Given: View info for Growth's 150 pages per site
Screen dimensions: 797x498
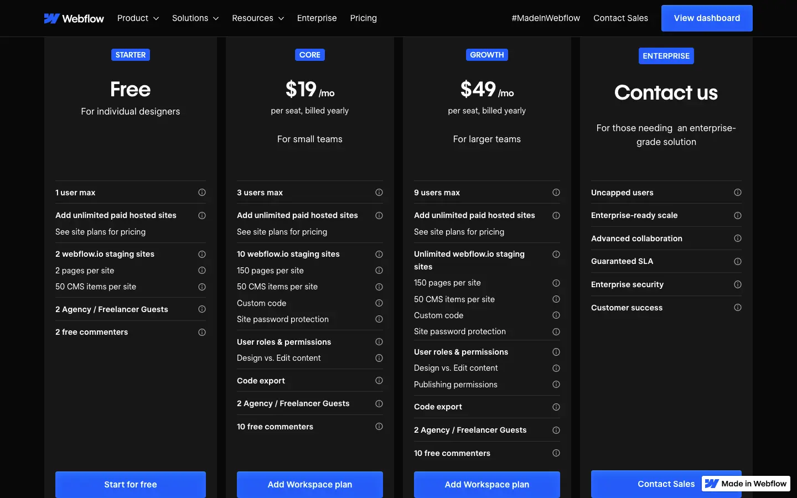Looking at the screenshot, I should pos(556,283).
